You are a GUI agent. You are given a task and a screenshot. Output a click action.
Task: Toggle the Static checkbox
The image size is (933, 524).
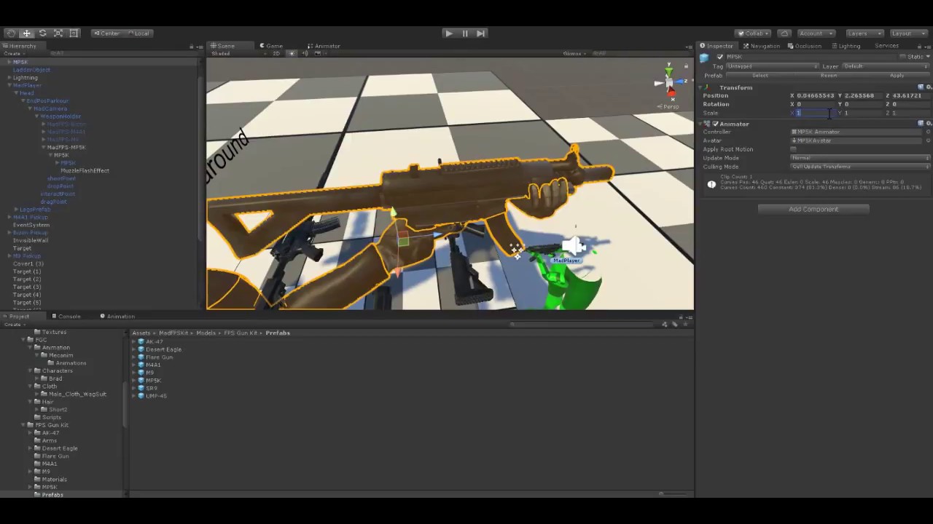(x=902, y=57)
